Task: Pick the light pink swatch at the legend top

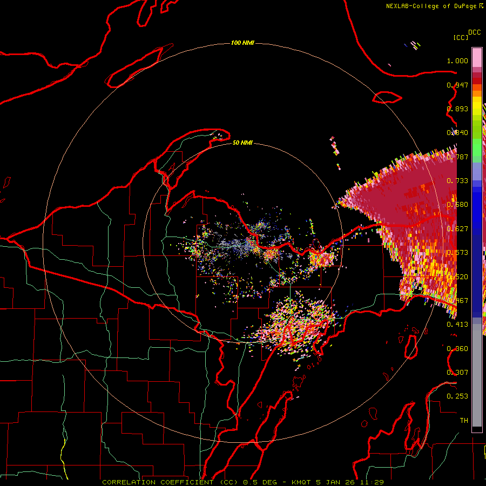Action: 477,58
